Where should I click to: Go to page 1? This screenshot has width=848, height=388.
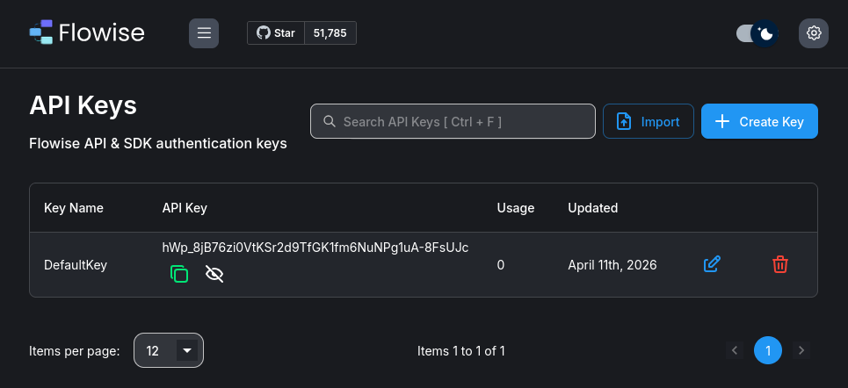pyautogui.click(x=767, y=350)
